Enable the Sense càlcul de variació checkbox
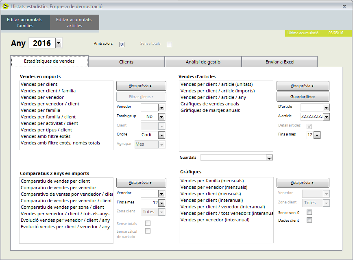Viewport: 353px width, 260px height. click(148, 231)
